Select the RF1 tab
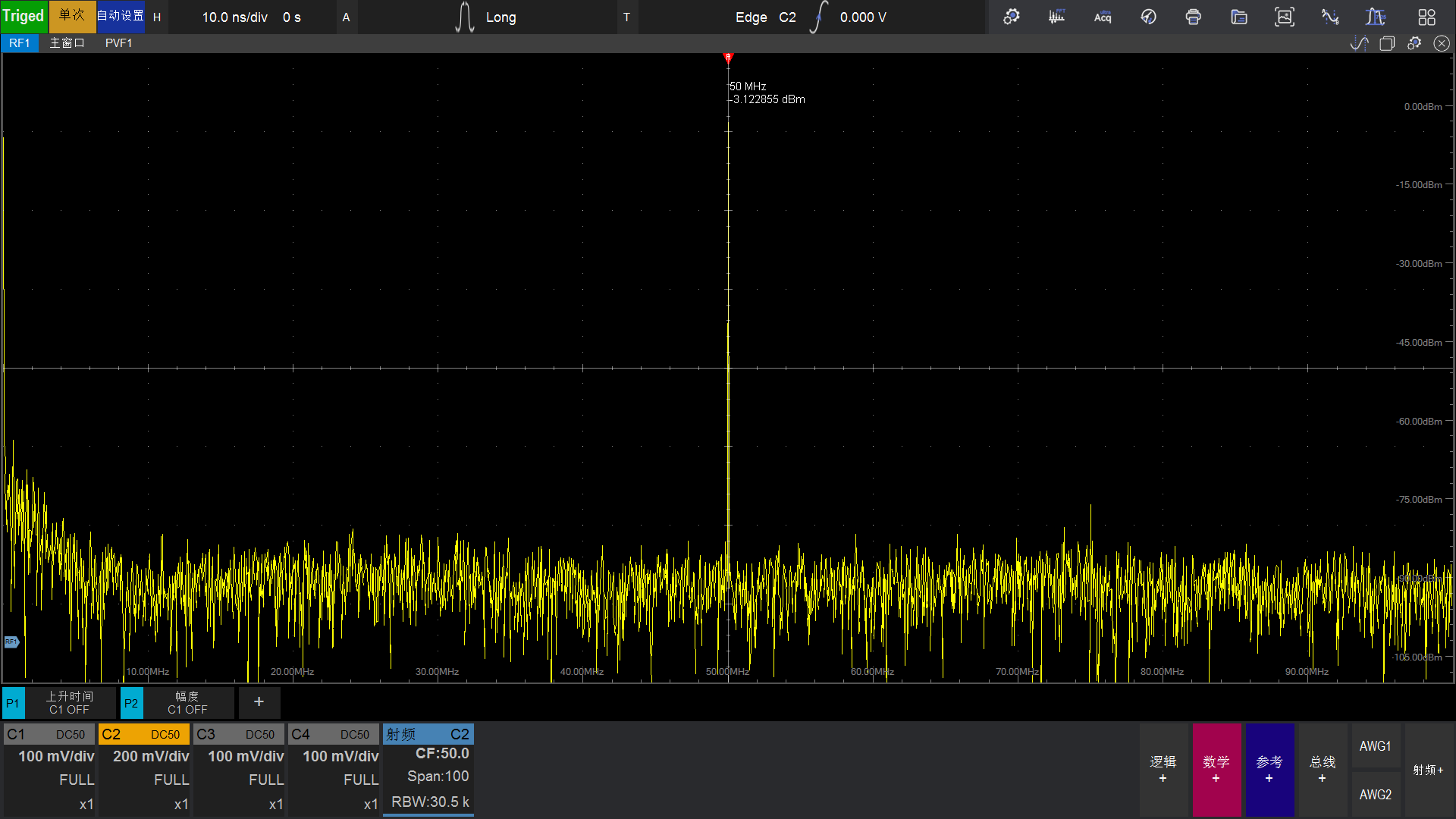Screen dimensions: 1456x819 [x=20, y=43]
